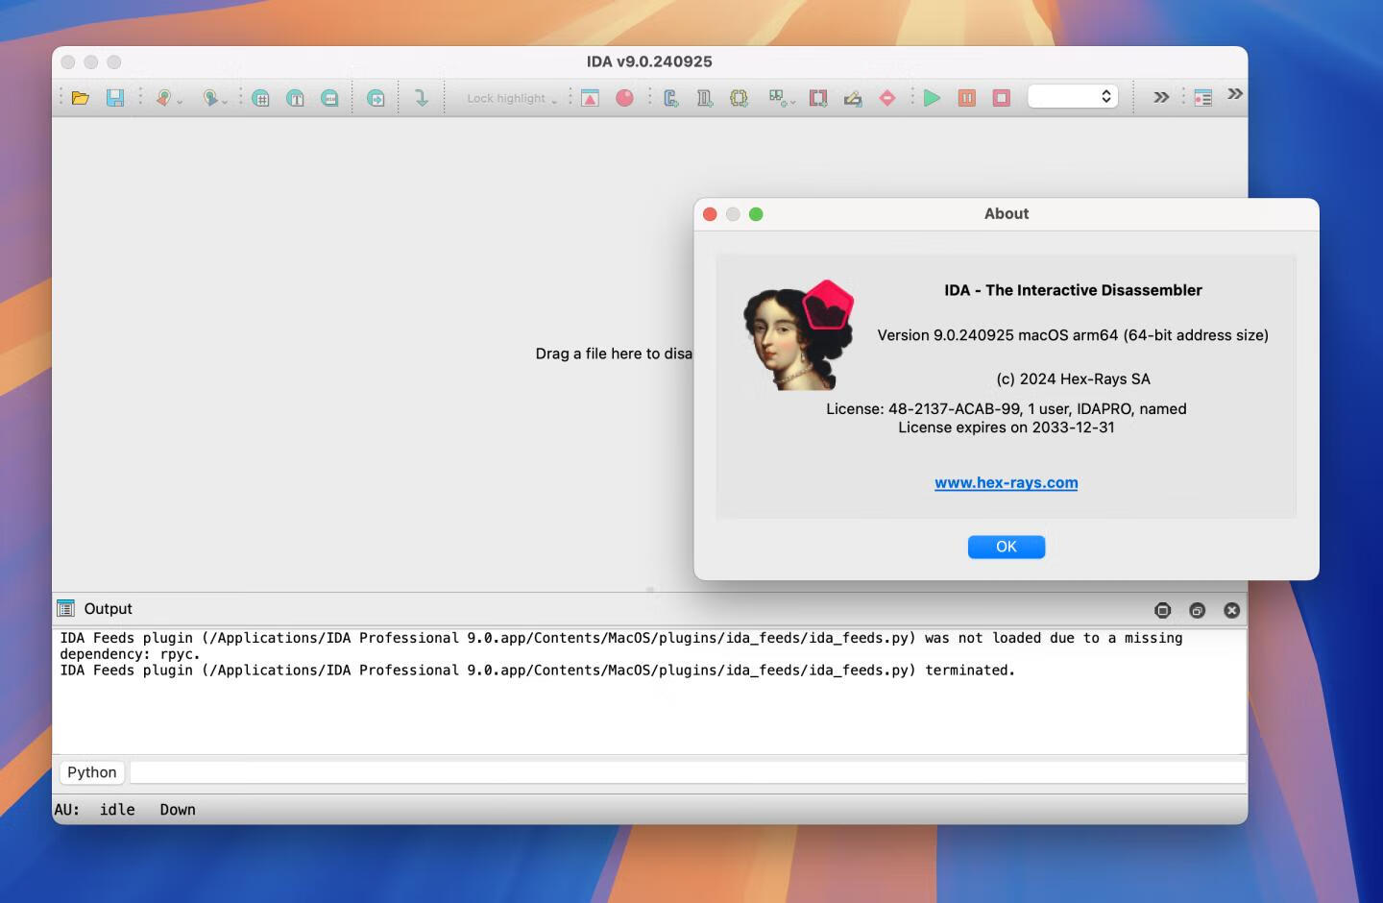Click the hex view toolbar icon
Screen dimensions: 1383x903
pos(330,98)
